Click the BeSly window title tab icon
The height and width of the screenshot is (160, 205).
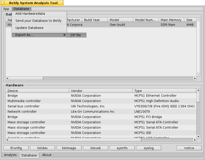(3, 3)
